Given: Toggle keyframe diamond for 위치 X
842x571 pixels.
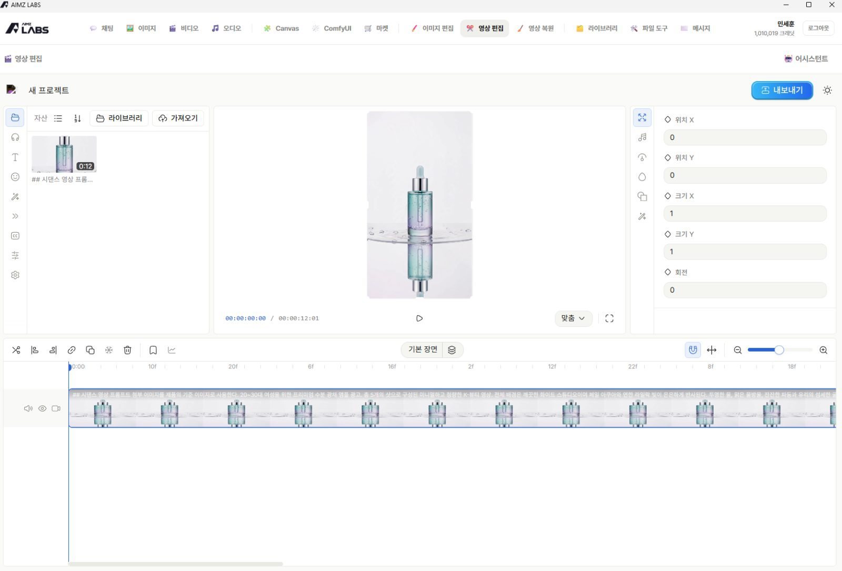Looking at the screenshot, I should coord(668,119).
